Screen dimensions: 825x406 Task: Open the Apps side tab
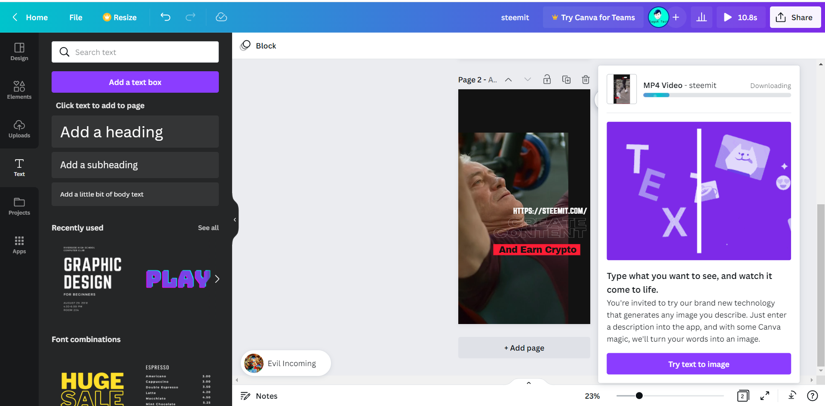coord(19,245)
